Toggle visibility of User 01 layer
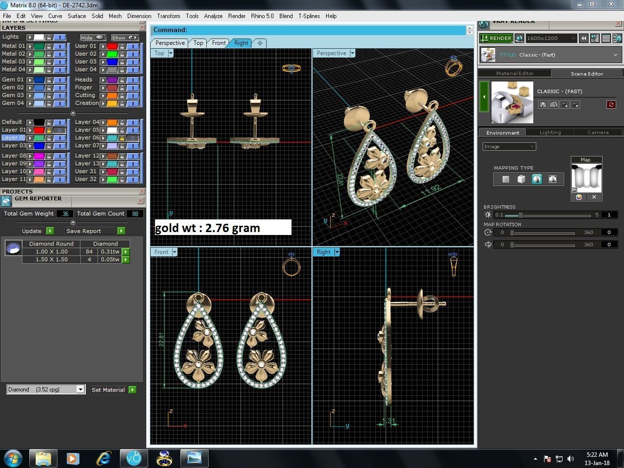The image size is (624, 468). pos(133,46)
